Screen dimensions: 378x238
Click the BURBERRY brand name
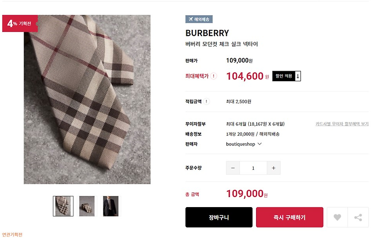pos(207,33)
